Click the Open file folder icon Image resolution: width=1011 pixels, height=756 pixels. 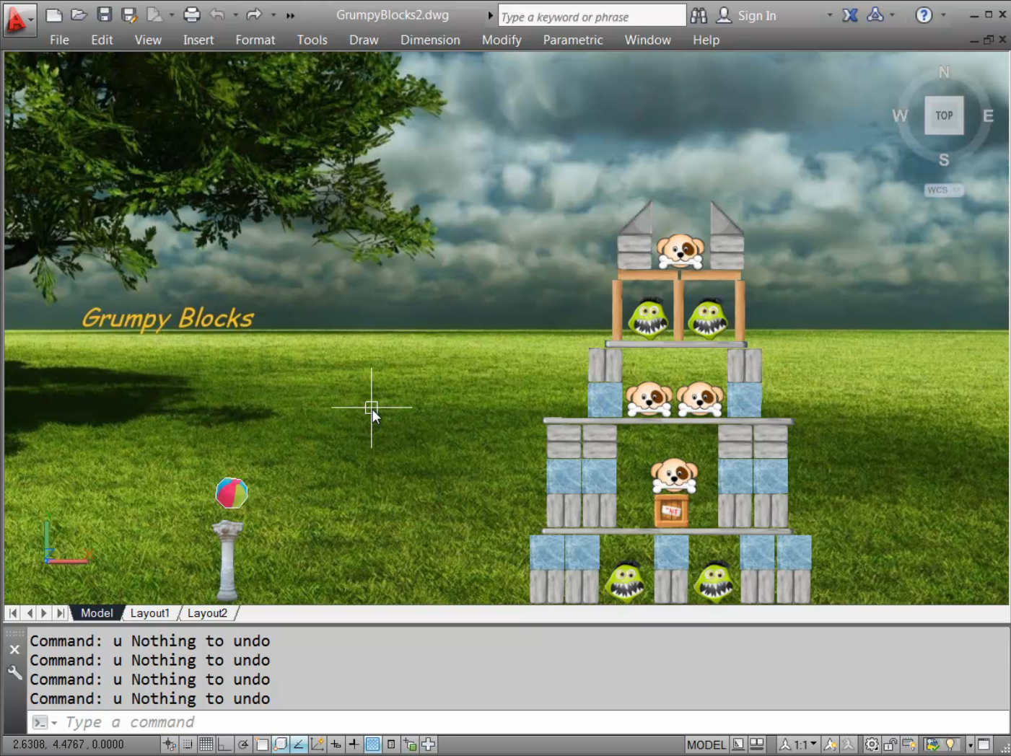coord(79,14)
